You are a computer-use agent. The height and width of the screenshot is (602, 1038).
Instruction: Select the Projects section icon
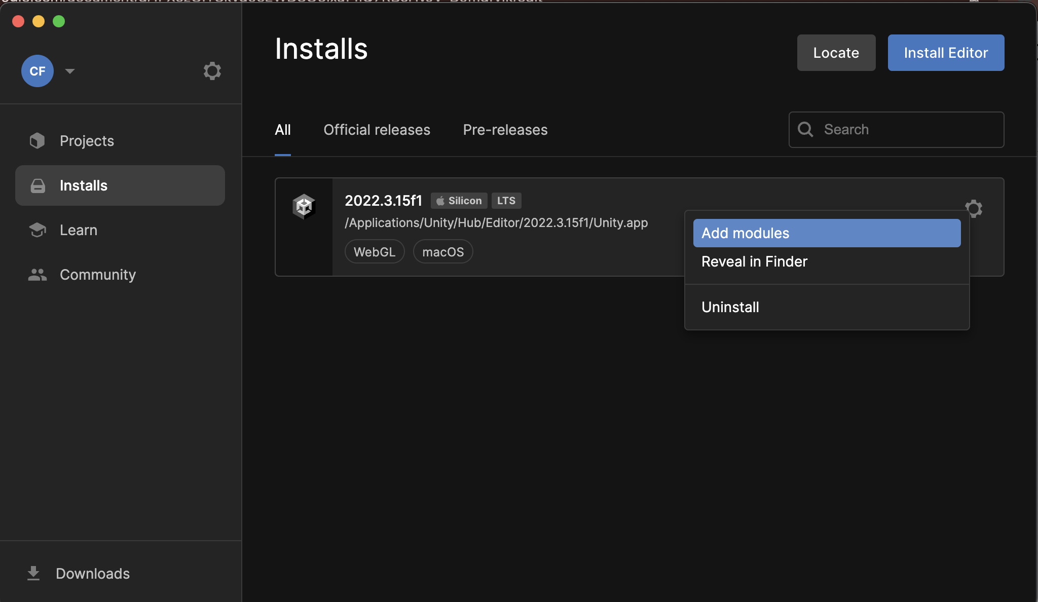[x=38, y=140]
